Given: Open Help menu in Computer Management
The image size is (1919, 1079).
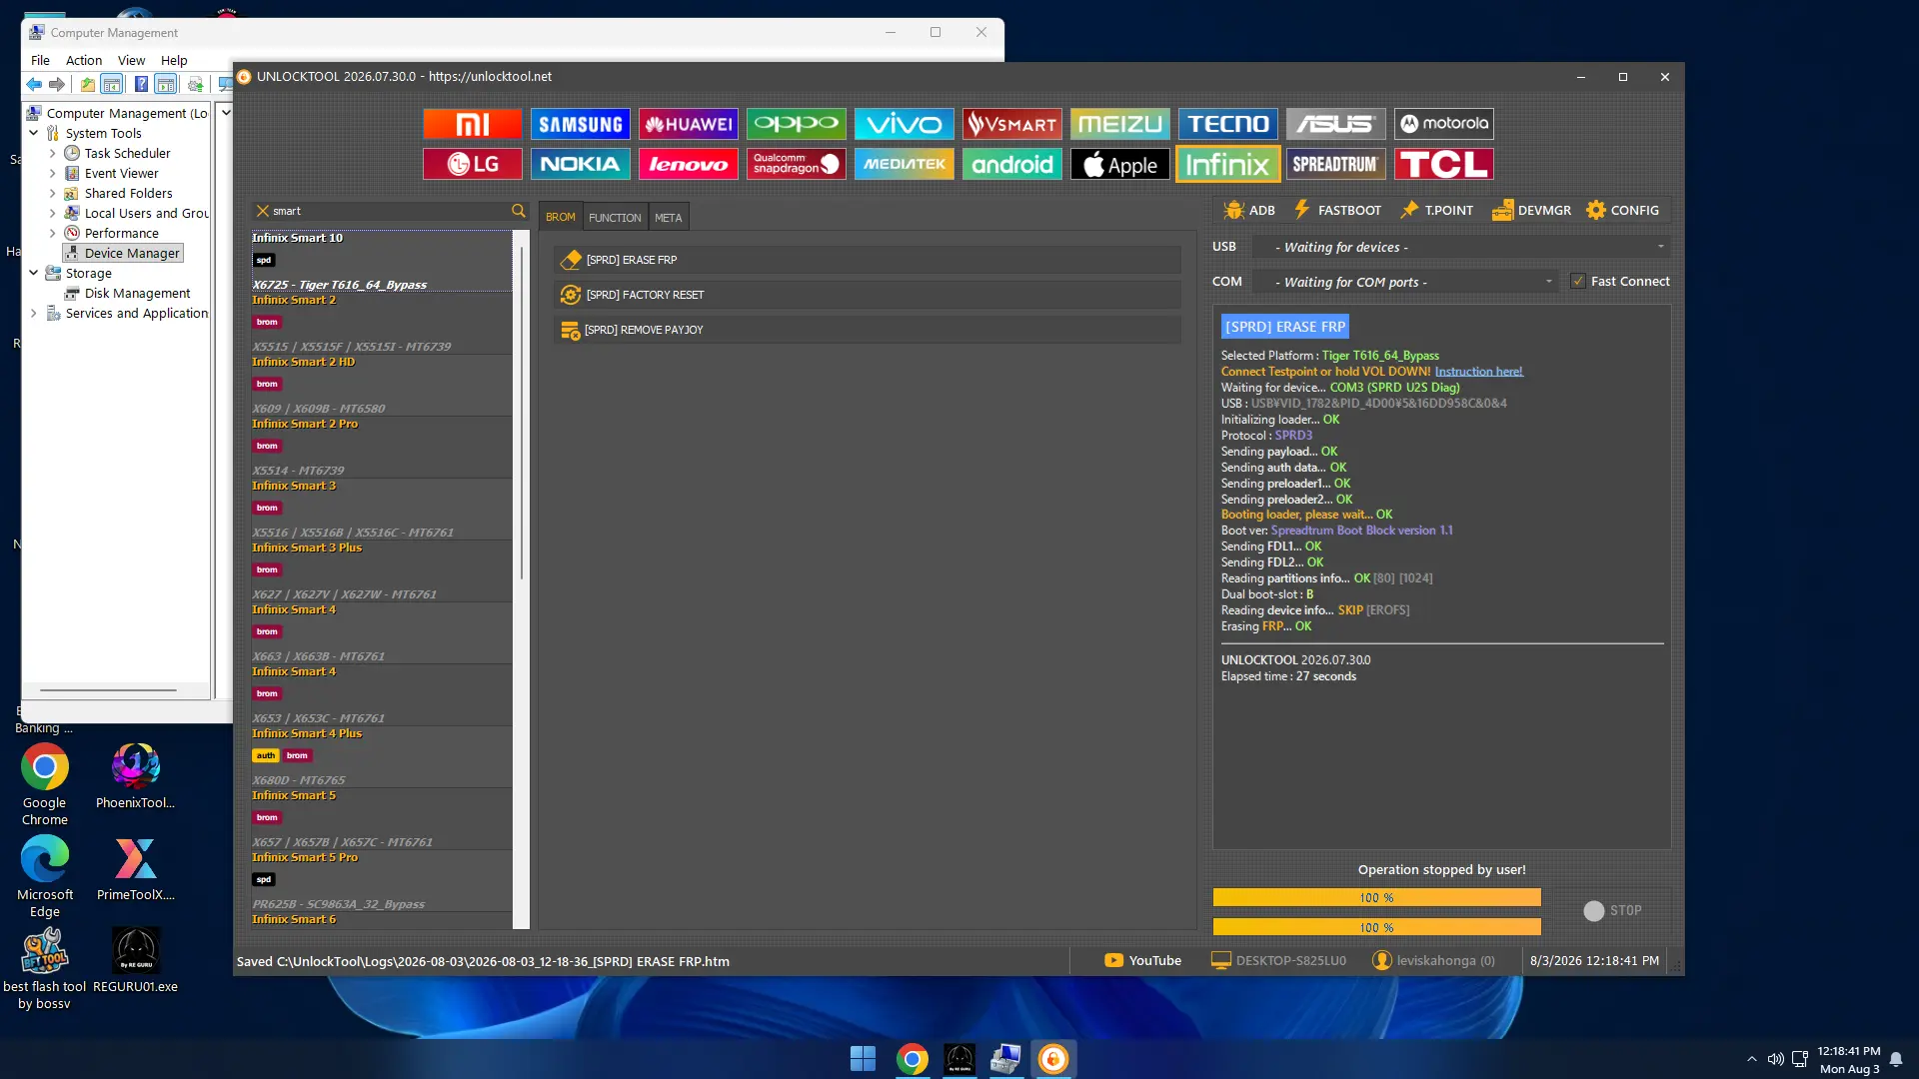Looking at the screenshot, I should click(x=174, y=60).
